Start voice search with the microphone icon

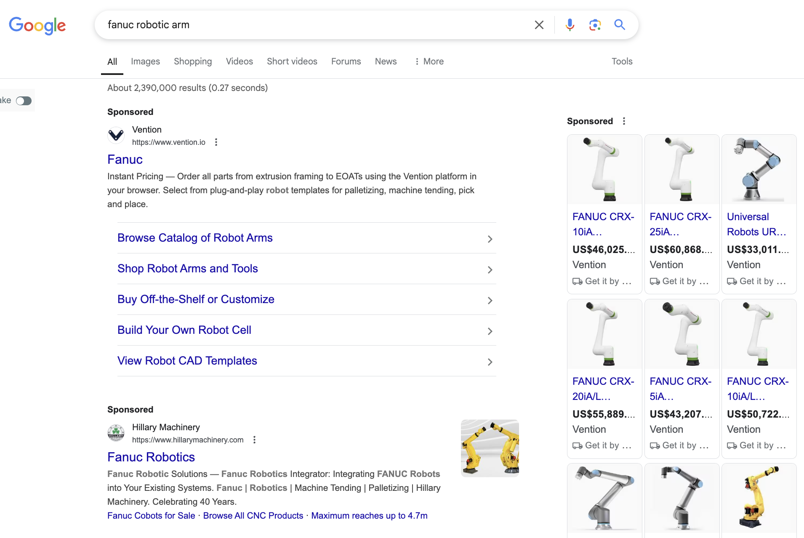pos(570,25)
